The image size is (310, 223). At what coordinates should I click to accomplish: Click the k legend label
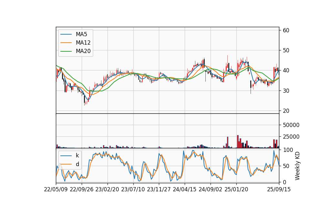(x=77, y=155)
